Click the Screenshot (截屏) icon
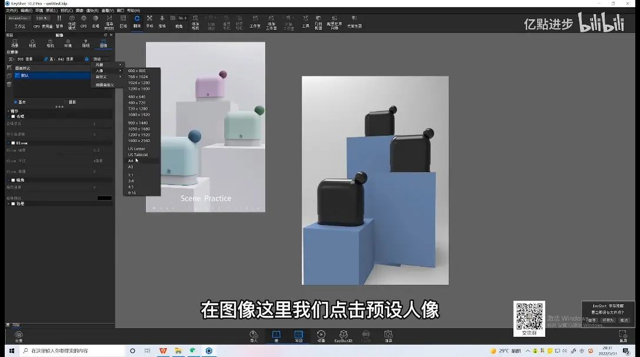Viewport: 640px width, 357px height. [x=623, y=336]
